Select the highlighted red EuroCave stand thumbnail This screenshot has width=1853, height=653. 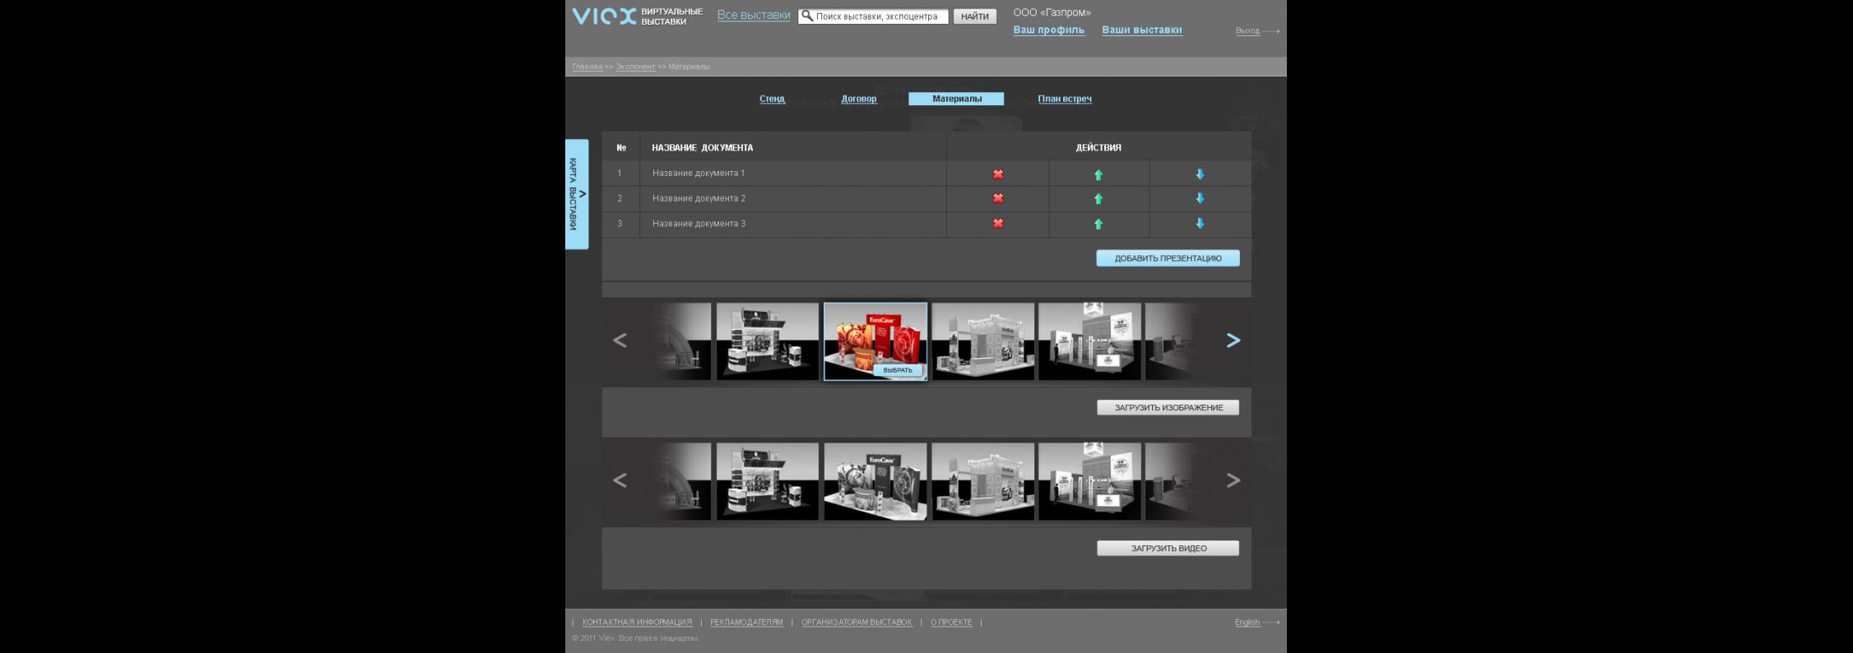coord(897,370)
